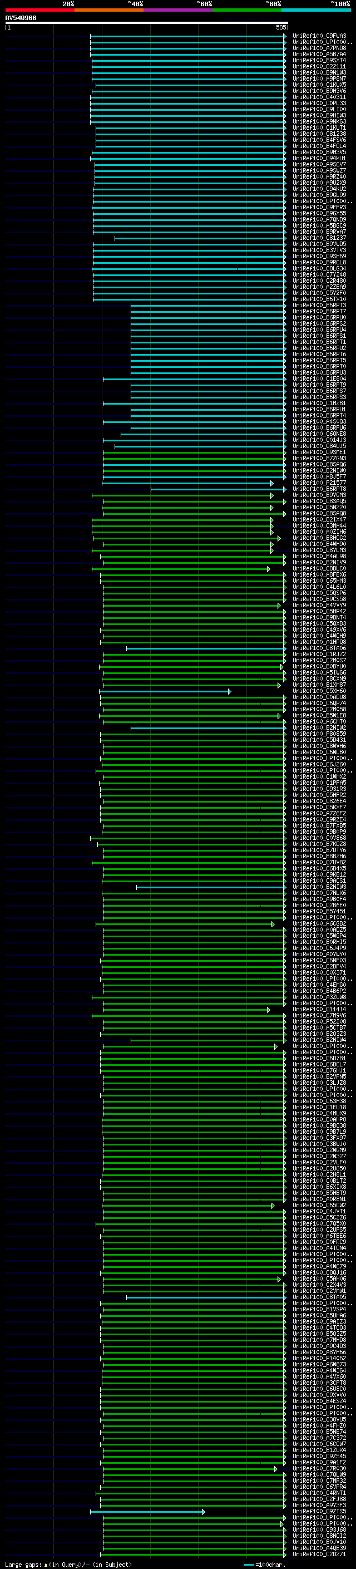Image resolution: width=356 pixels, height=1569 pixels.
Task: Select hit UniRef100_C2D271
Action: (x=319, y=1554)
